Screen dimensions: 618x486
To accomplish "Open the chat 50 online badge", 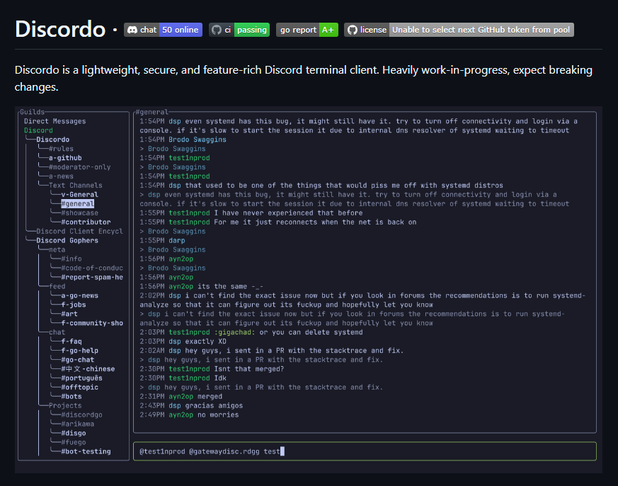I will [x=163, y=30].
